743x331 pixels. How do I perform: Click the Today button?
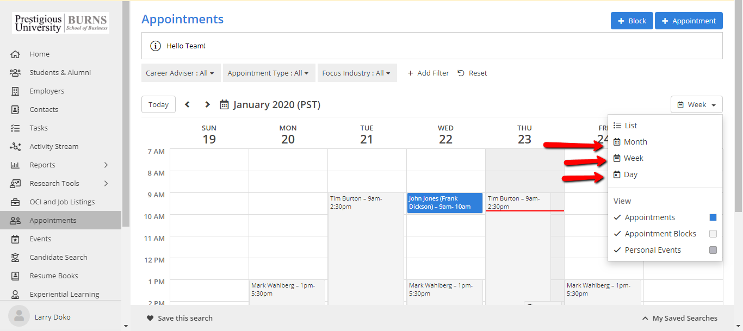point(158,104)
